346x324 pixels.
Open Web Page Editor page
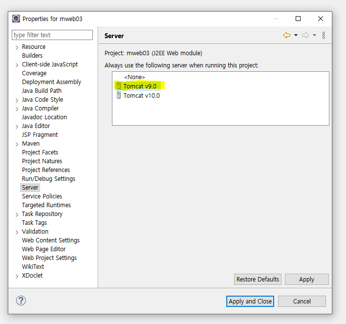(x=43, y=249)
